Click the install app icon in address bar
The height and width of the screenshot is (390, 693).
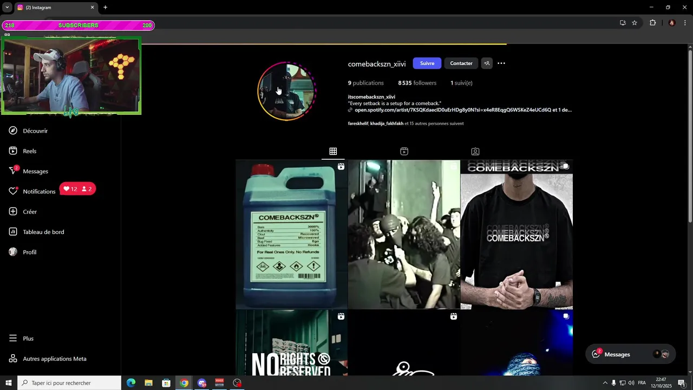(623, 23)
